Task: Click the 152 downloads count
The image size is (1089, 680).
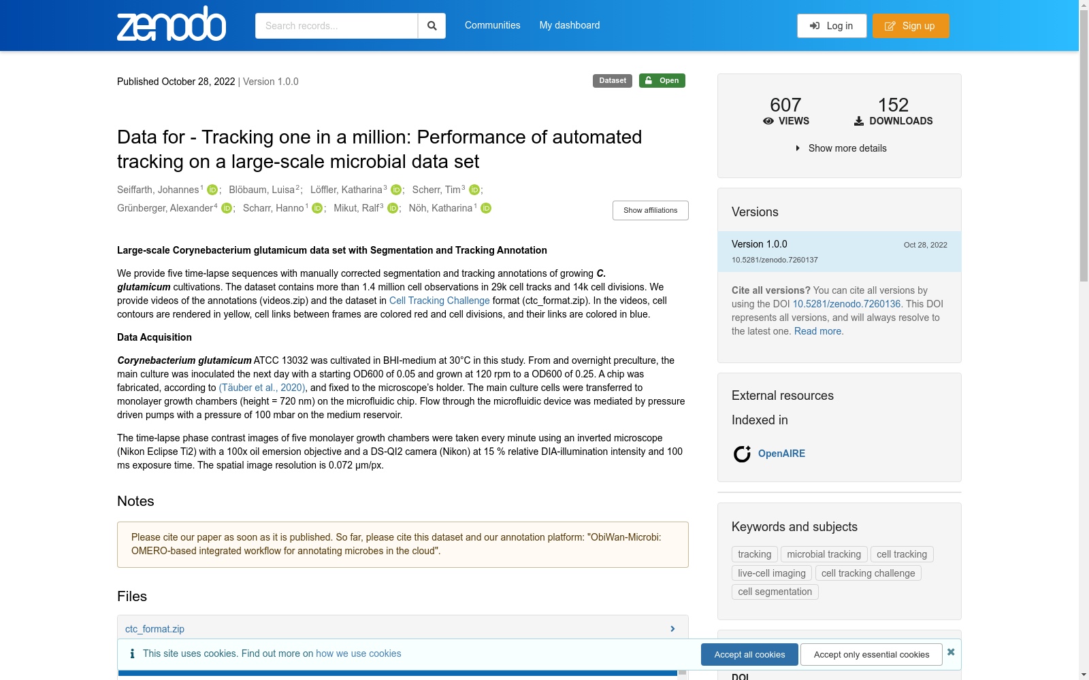Action: [893, 105]
